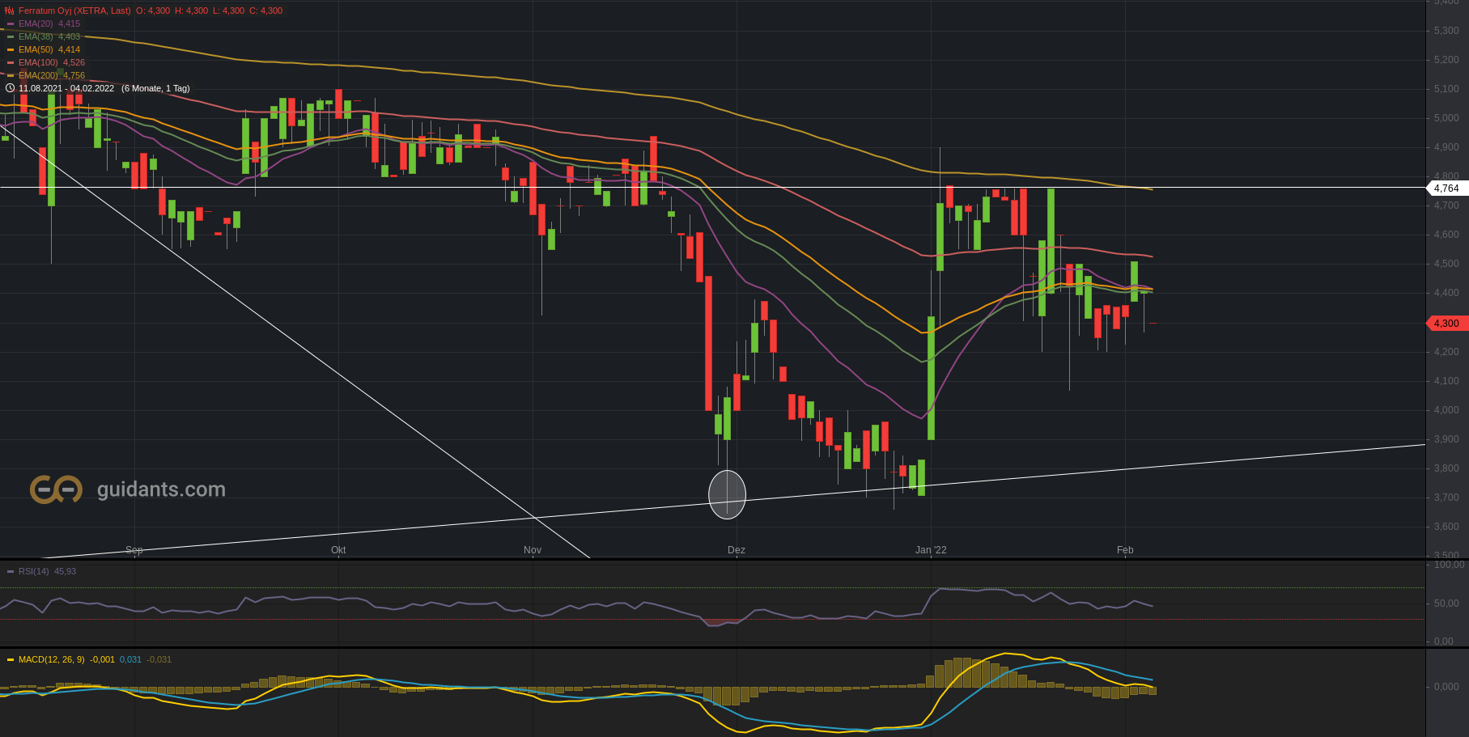This screenshot has width=1469, height=737.
Task: Open the date range 11.08.2021 - 04.02.2022
Action: (66, 88)
